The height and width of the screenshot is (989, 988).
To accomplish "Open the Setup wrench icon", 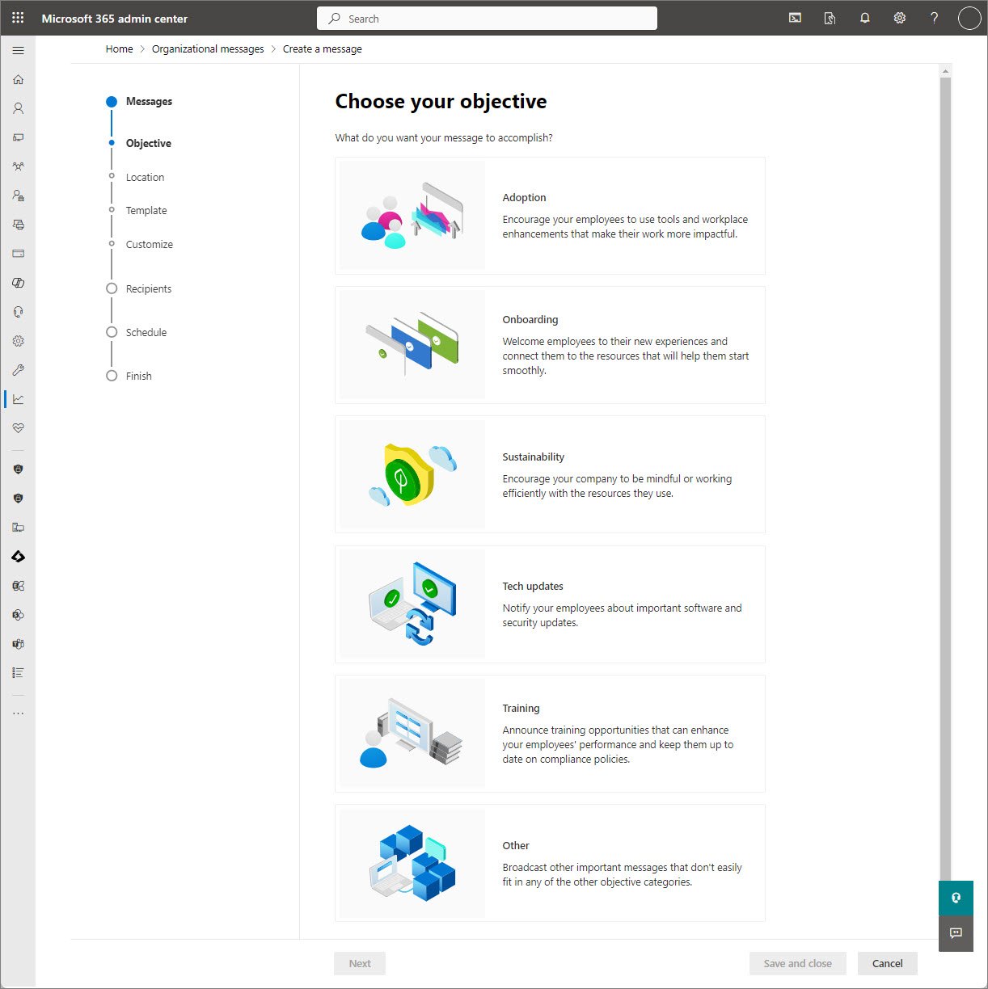I will coord(18,370).
